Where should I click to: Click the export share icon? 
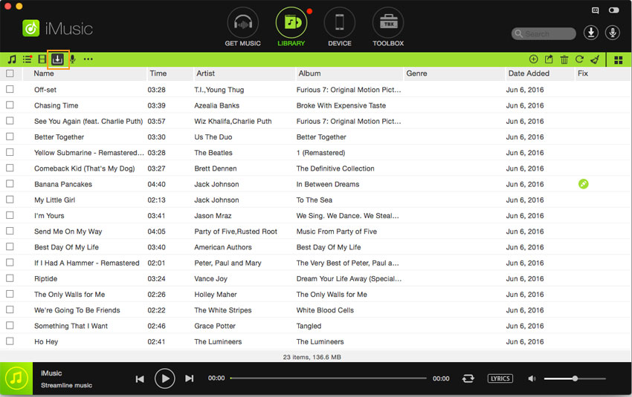[x=549, y=59]
